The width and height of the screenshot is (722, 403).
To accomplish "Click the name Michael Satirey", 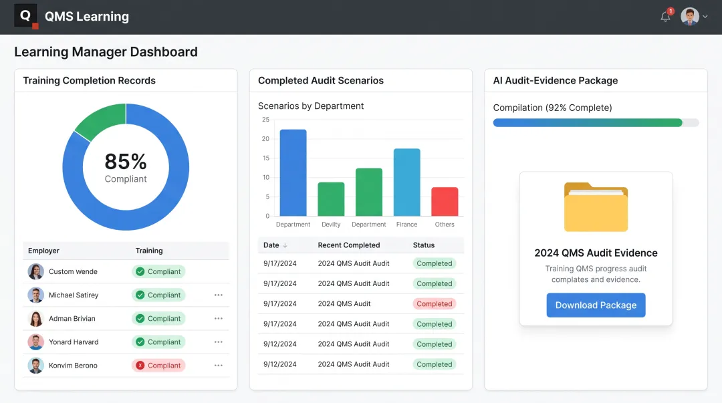I will tap(74, 295).
